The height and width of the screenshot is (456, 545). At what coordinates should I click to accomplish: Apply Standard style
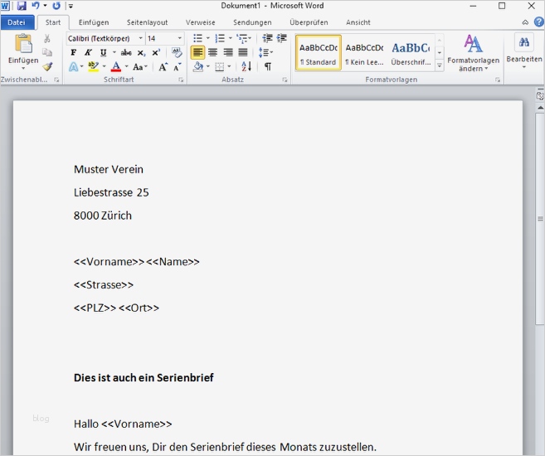[319, 53]
